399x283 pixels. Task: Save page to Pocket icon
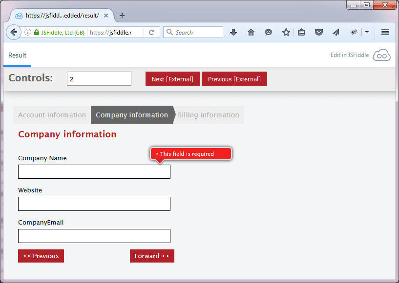[319, 32]
